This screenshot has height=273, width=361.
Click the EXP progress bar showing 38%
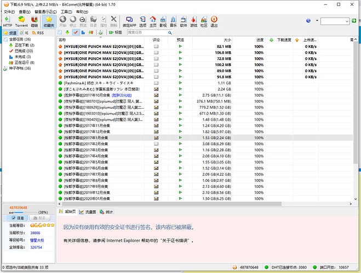(26, 212)
